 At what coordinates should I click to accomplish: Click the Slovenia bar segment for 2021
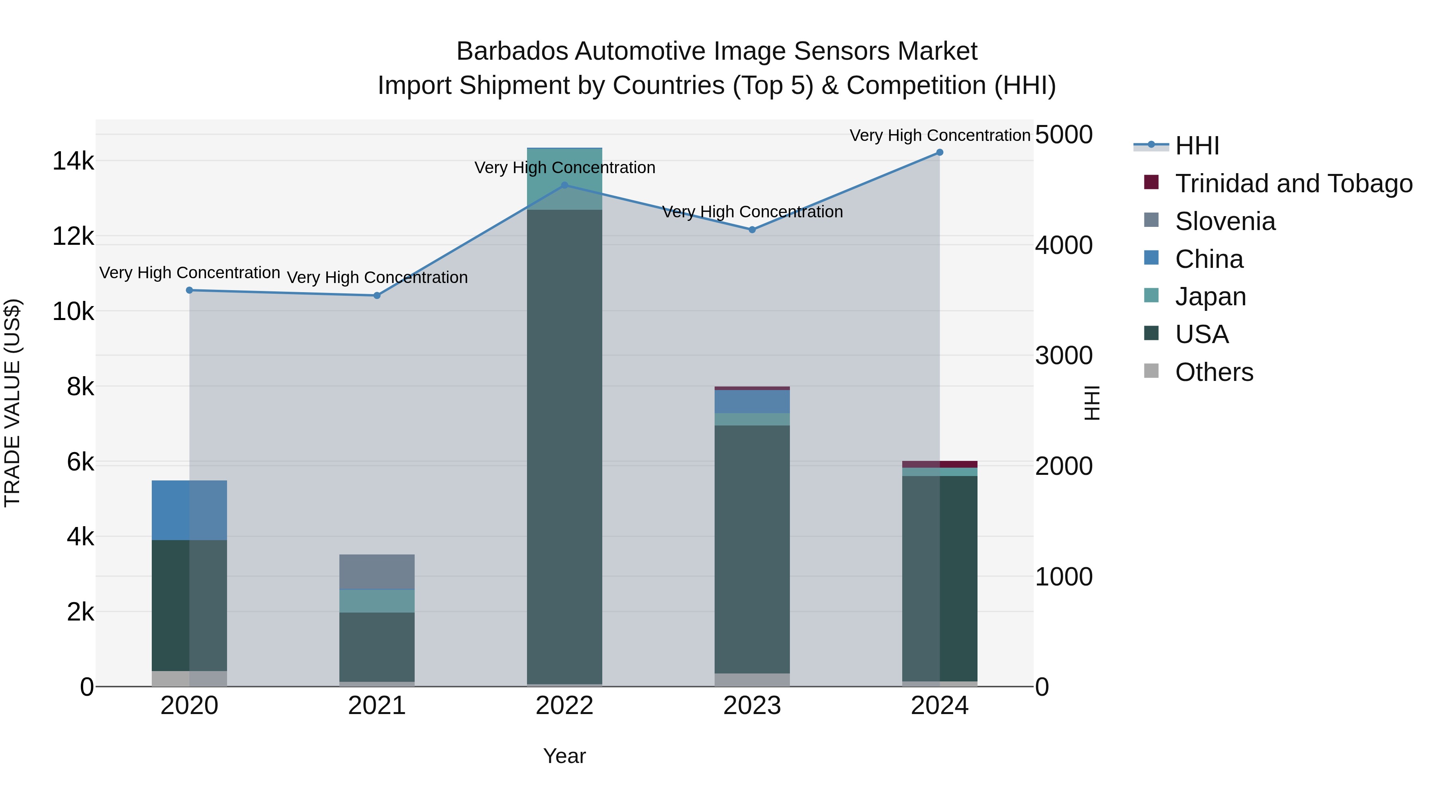[377, 572]
